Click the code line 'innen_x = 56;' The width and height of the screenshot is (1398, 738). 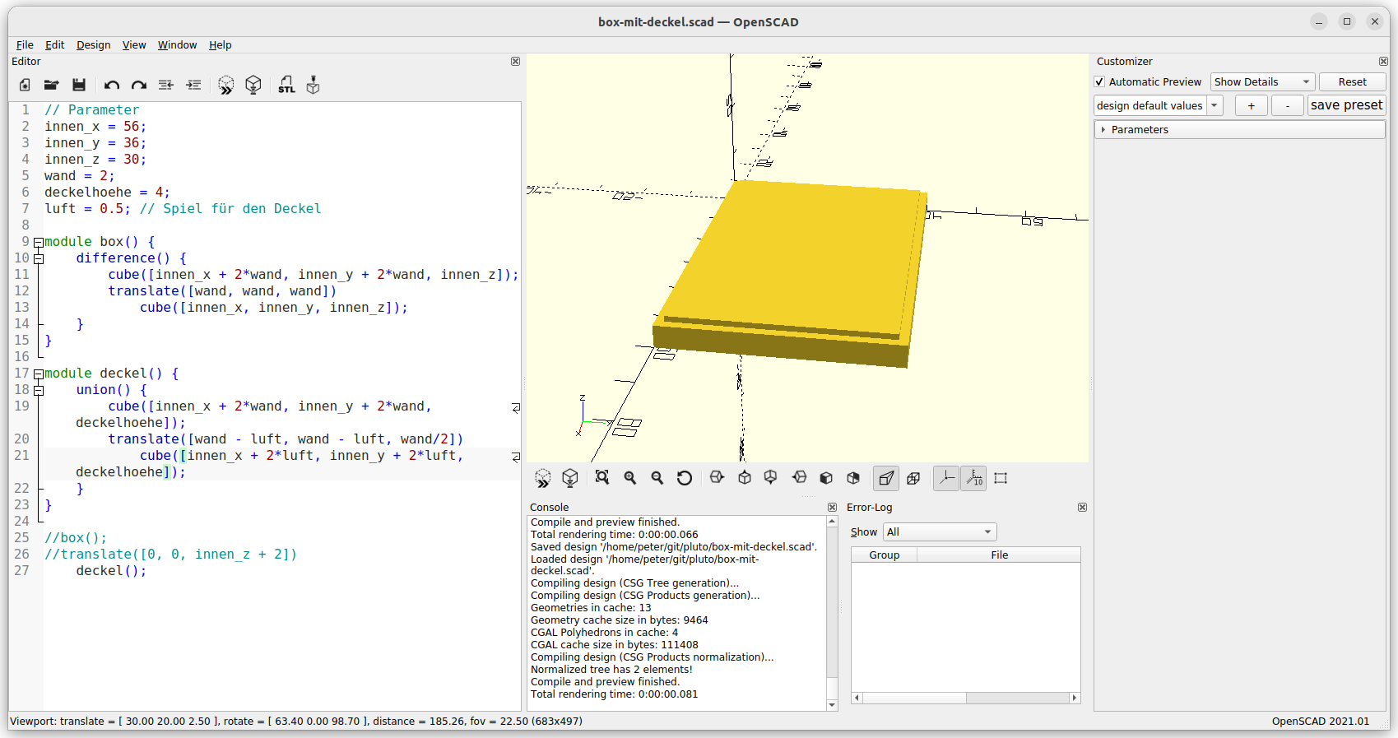coord(95,127)
